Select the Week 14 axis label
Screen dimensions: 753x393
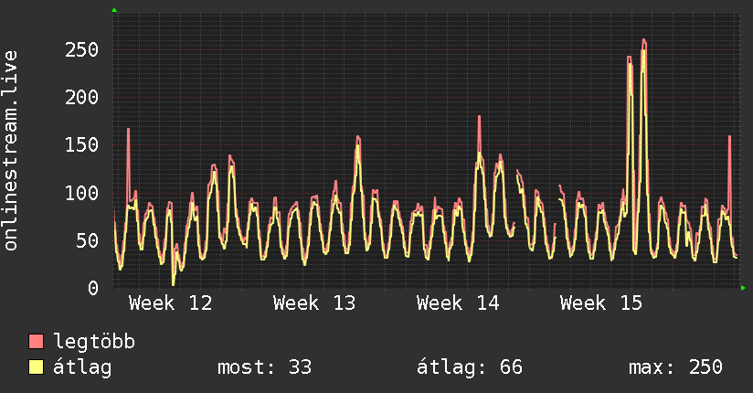(458, 303)
